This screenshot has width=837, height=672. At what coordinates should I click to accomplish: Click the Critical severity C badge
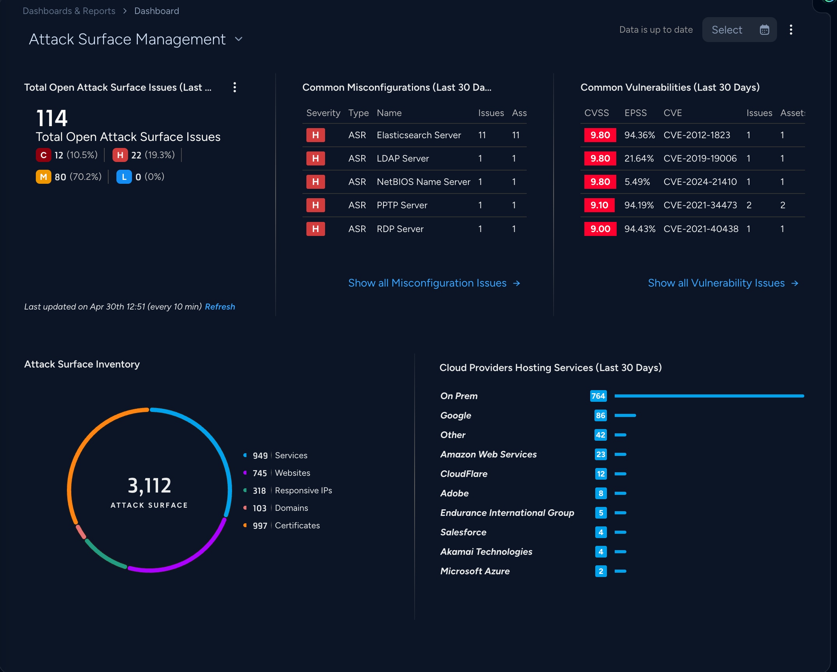click(44, 155)
